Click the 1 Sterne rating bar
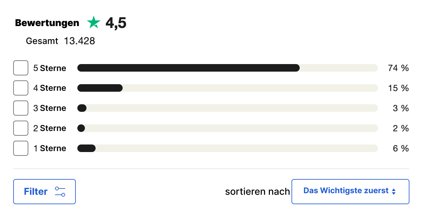The image size is (422, 218). [227, 148]
